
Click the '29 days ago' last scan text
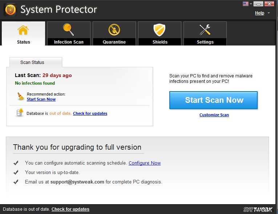coord(57,75)
